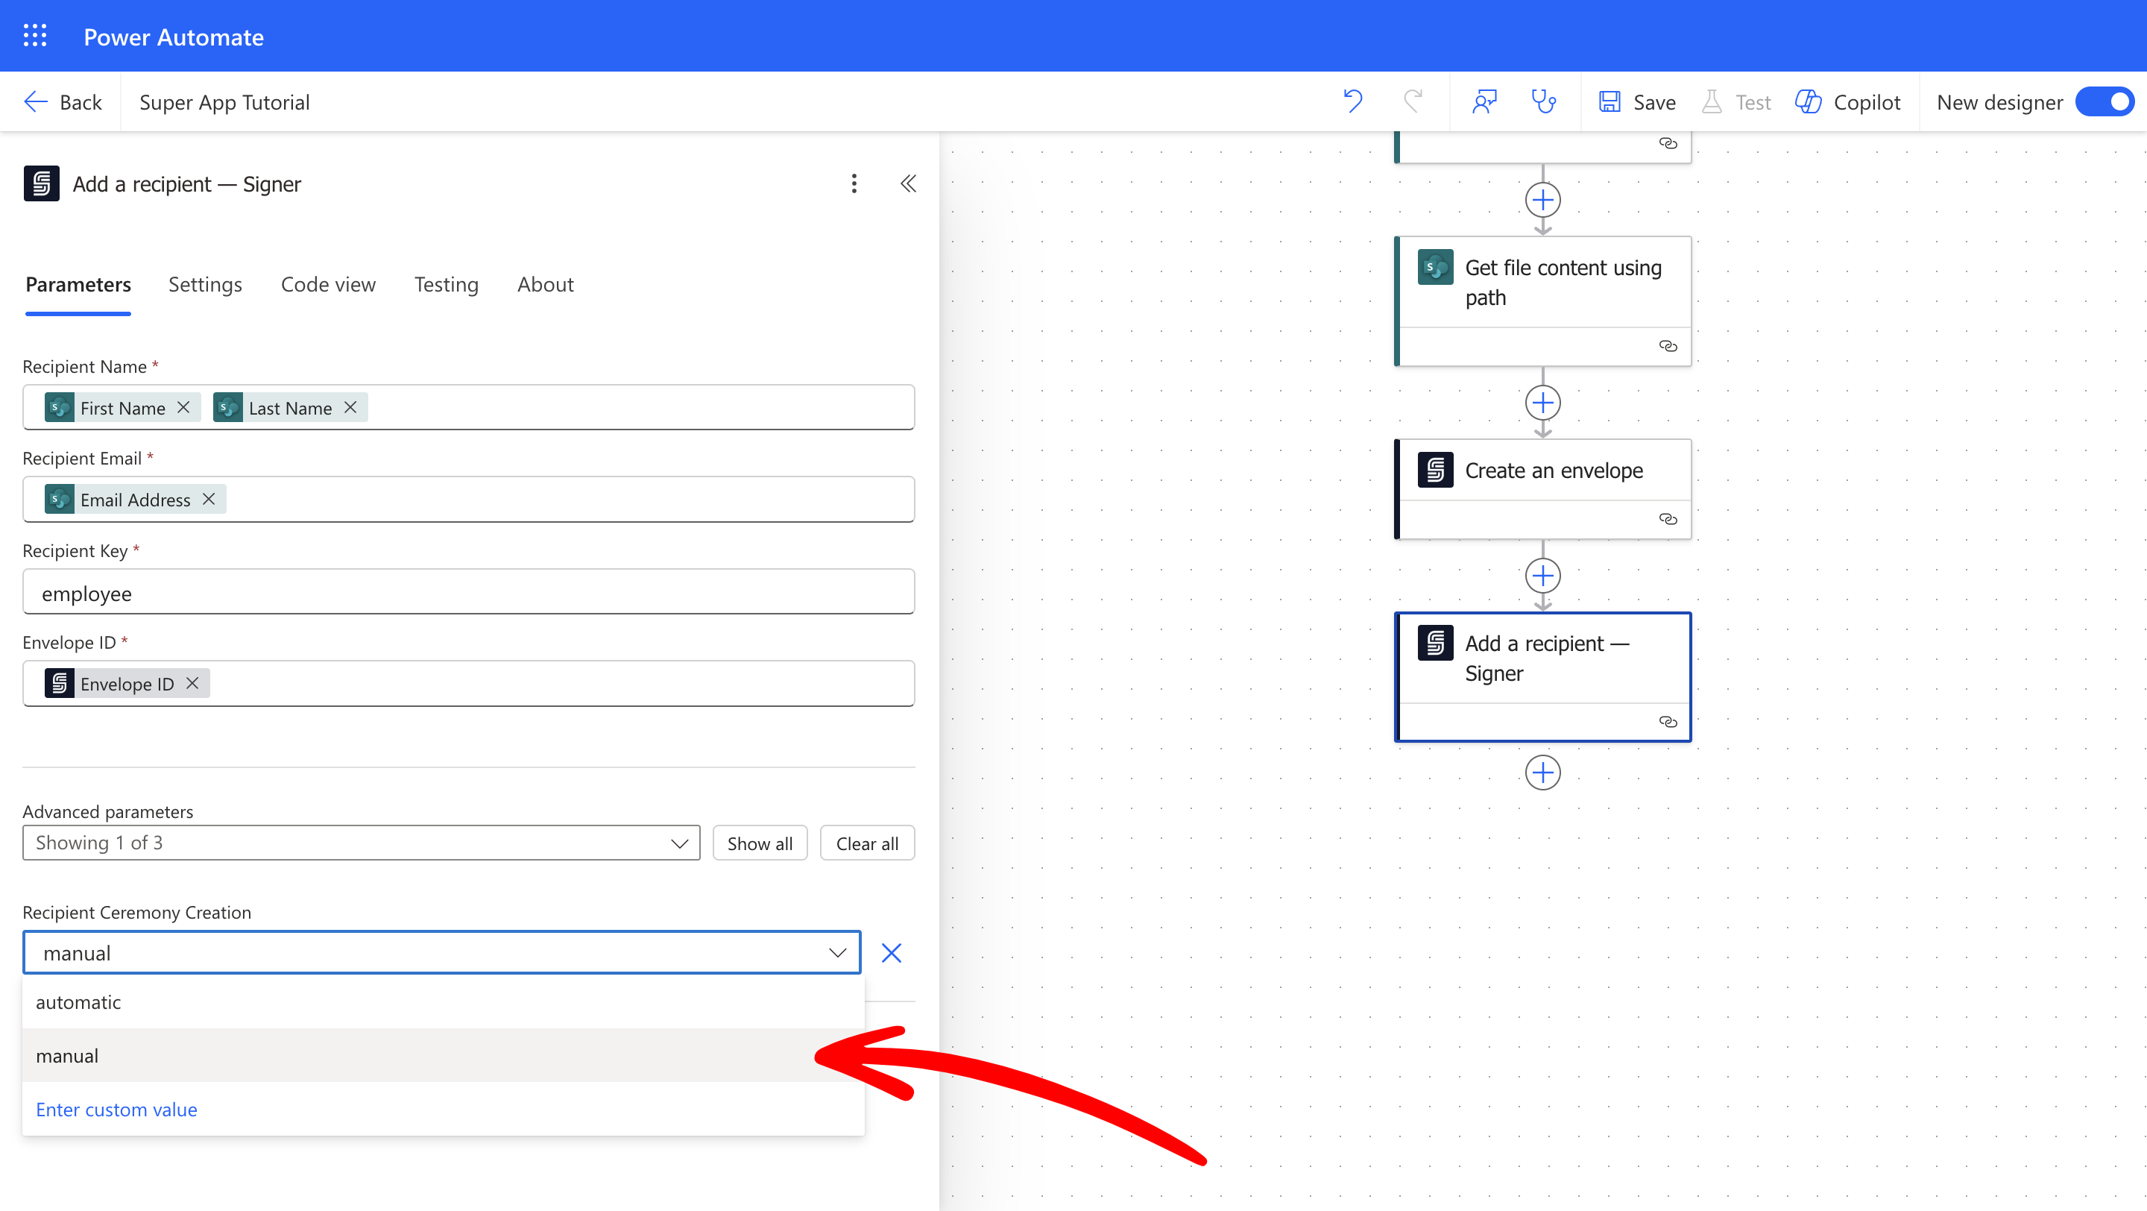Click the Save disk icon
Viewport: 2147px width, 1211px height.
(1609, 101)
